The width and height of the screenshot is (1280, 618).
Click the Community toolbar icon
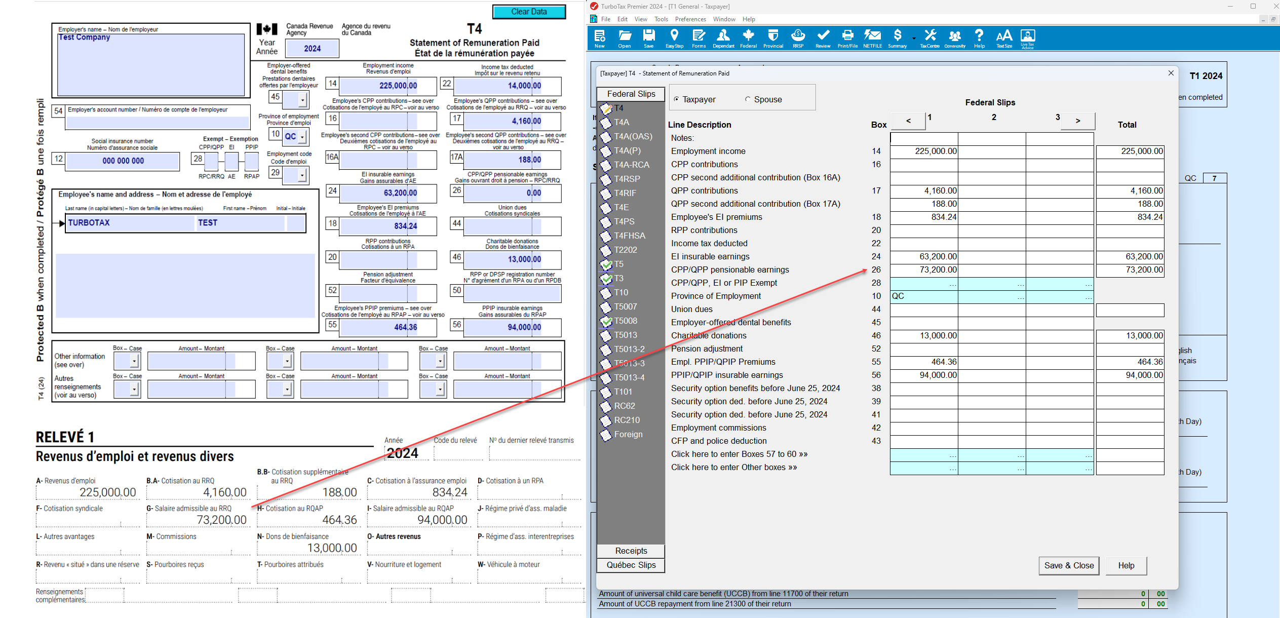pos(955,38)
